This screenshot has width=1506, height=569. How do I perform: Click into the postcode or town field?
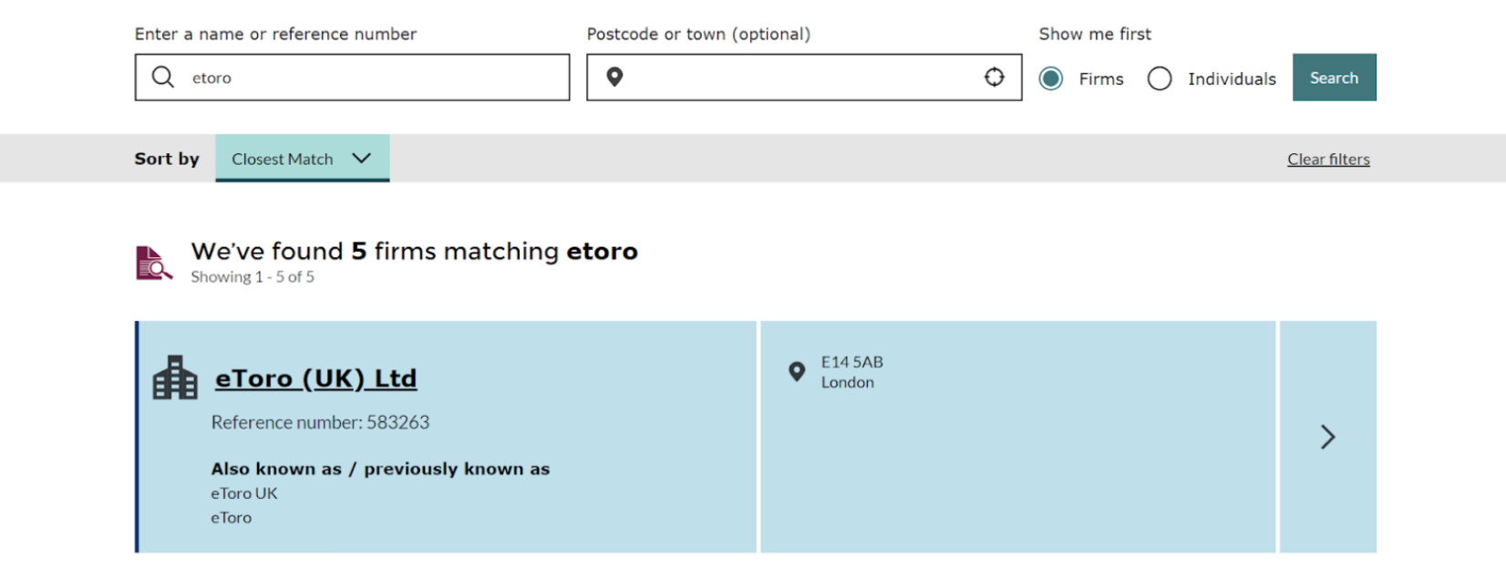tap(802, 78)
